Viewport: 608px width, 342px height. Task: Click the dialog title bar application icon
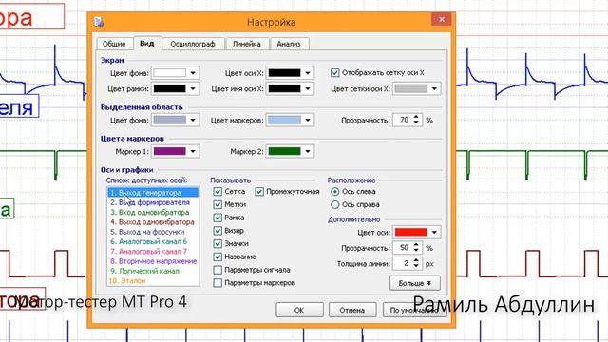point(99,22)
